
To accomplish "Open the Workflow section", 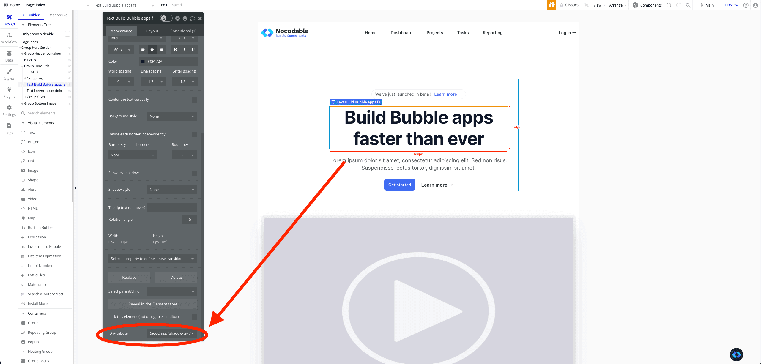I will coord(9,38).
